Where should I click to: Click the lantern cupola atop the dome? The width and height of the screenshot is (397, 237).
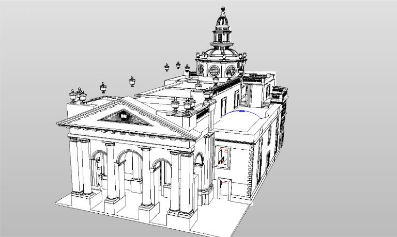(x=223, y=28)
